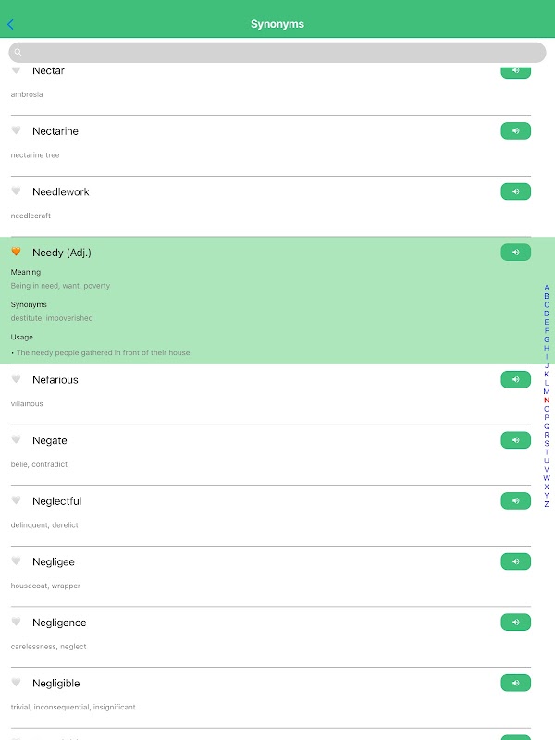This screenshot has height=740, width=555.
Task: Jump to letter A in index
Action: (547, 288)
